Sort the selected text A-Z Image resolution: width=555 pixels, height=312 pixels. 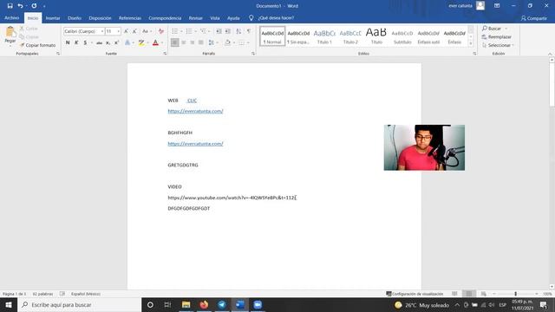click(238, 31)
